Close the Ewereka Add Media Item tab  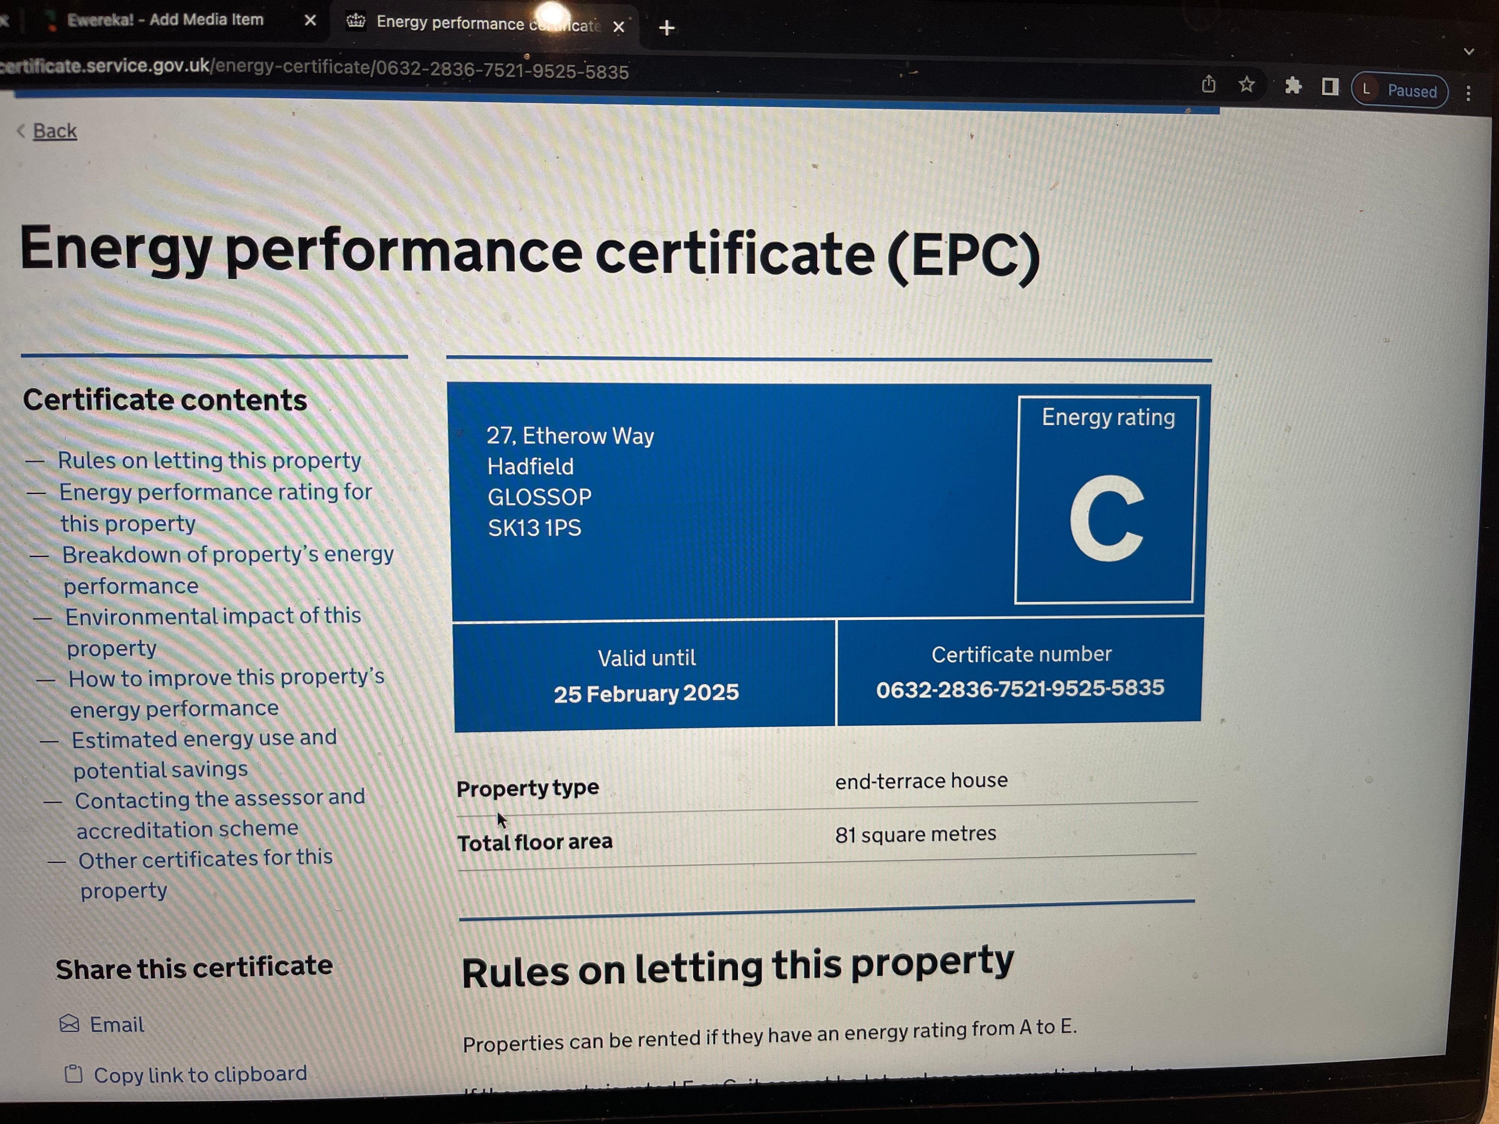tap(310, 20)
